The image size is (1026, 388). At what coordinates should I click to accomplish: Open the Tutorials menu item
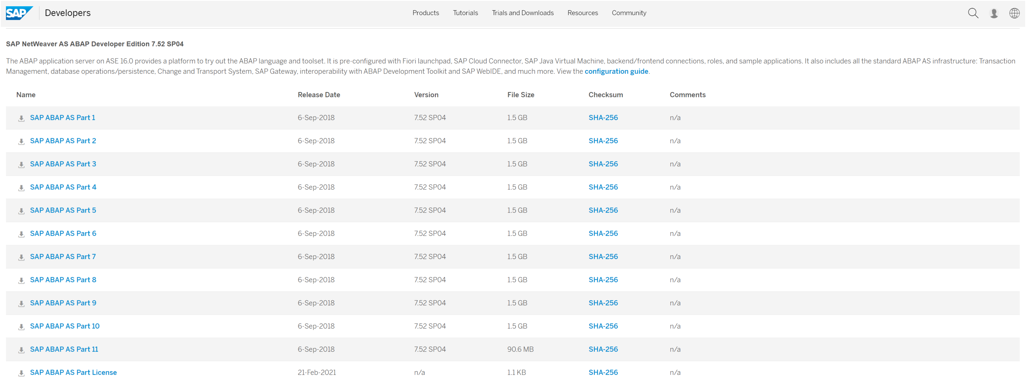click(x=465, y=13)
